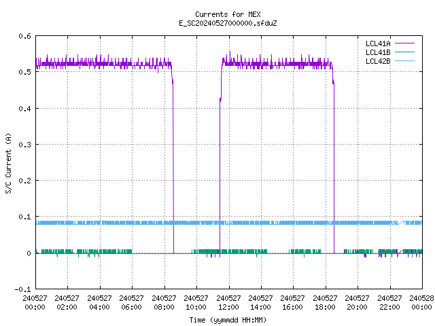Click the chart title "Currents for MEX"

coord(228,14)
